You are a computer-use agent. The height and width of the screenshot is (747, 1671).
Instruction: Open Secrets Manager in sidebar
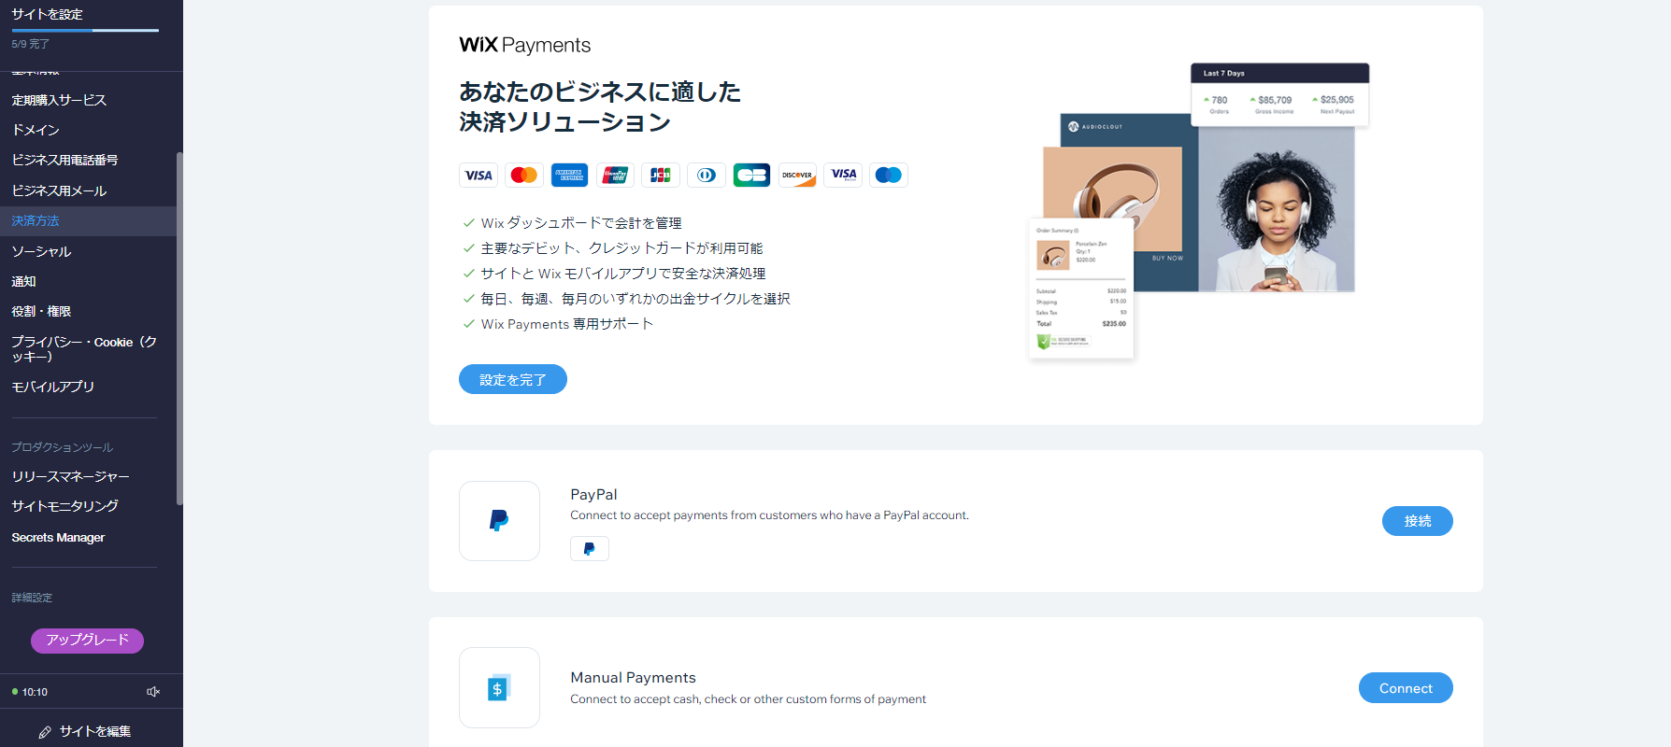click(58, 538)
